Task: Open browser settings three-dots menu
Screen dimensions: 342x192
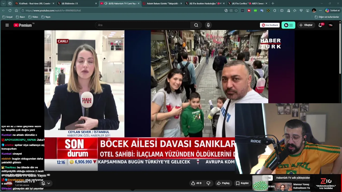Action: coord(320,10)
